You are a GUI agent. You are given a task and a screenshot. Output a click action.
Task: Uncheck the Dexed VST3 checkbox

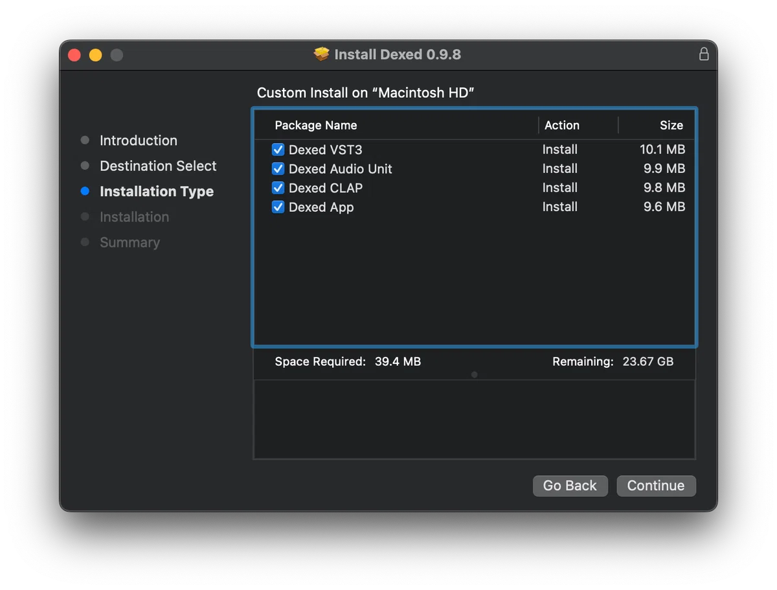pos(278,150)
